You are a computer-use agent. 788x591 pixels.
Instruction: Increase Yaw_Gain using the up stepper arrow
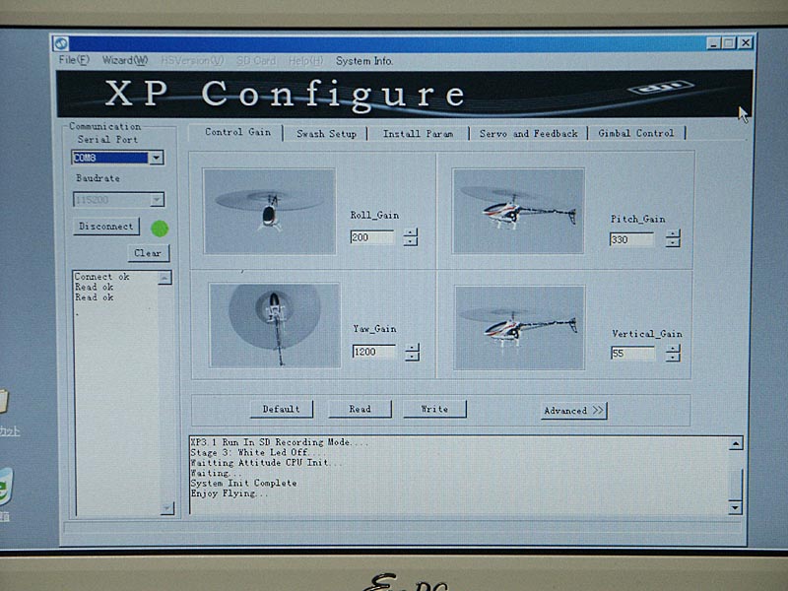(x=412, y=347)
